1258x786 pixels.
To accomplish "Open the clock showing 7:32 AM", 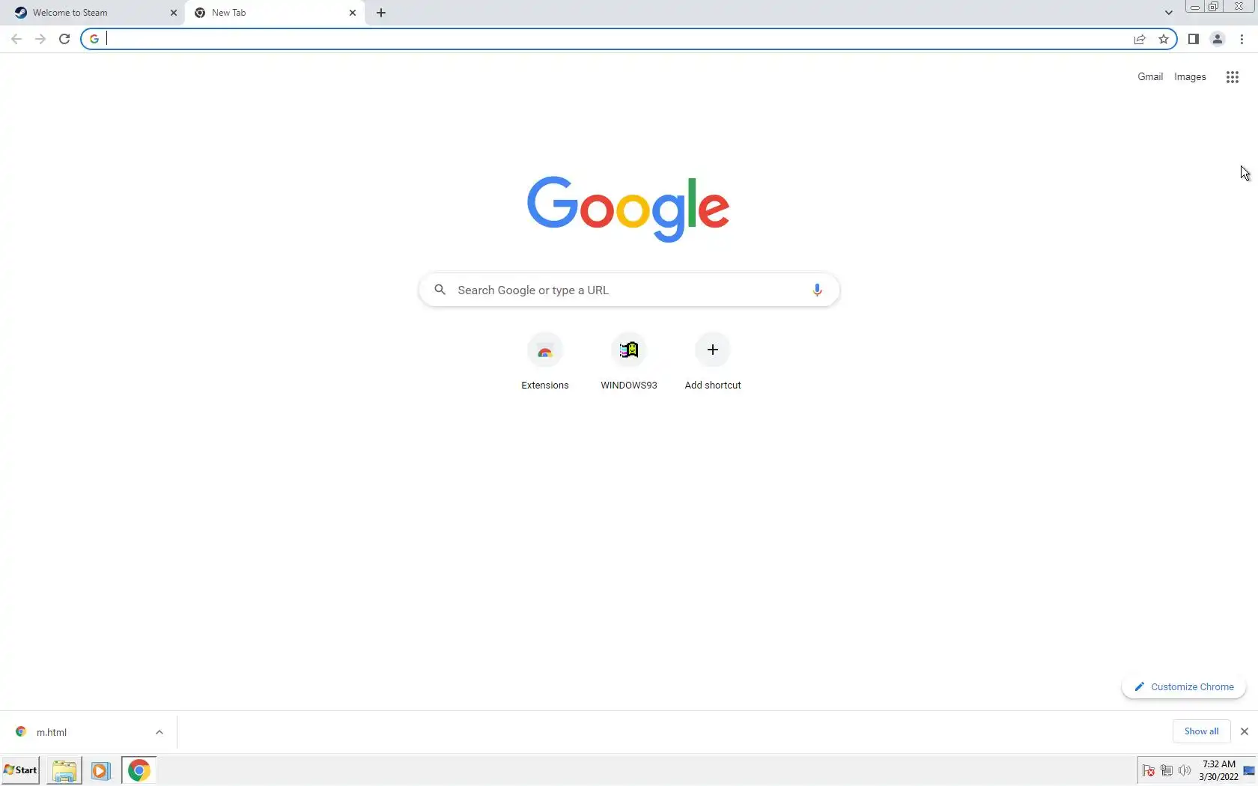I will coord(1218,770).
